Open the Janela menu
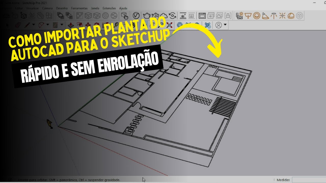 point(95,8)
